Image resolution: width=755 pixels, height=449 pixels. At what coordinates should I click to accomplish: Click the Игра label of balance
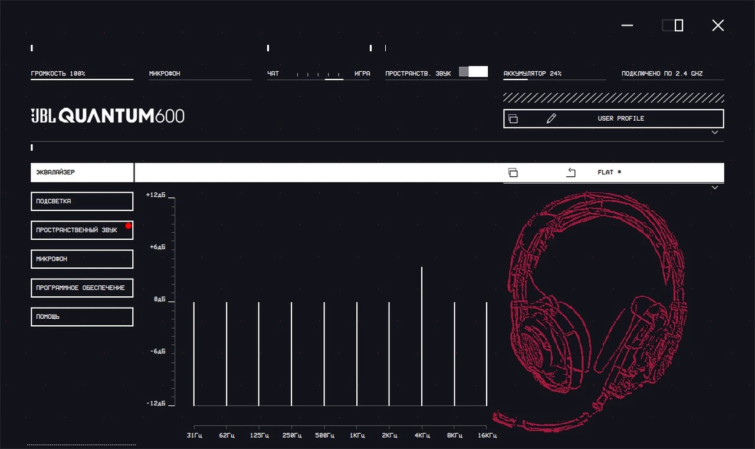[362, 74]
